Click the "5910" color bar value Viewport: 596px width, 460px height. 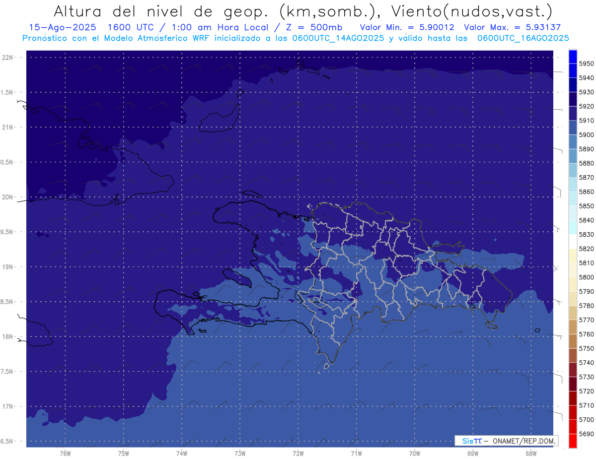click(586, 121)
